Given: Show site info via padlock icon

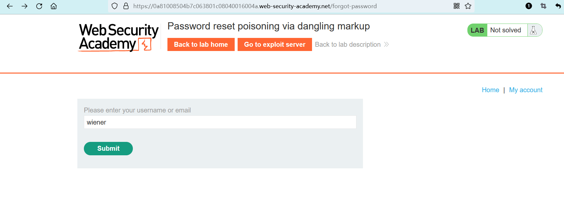Looking at the screenshot, I should click(126, 6).
